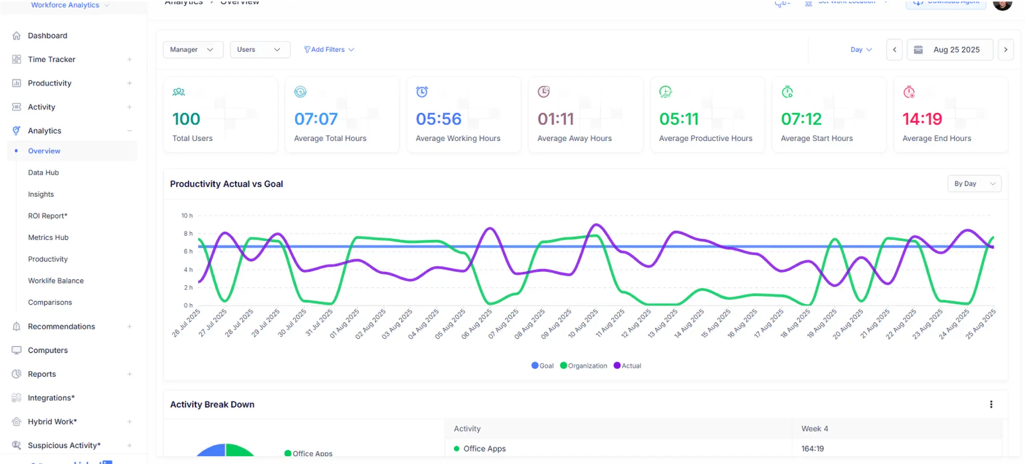The image size is (1025, 464).
Task: Click the Reports pie chart icon
Action: point(16,374)
